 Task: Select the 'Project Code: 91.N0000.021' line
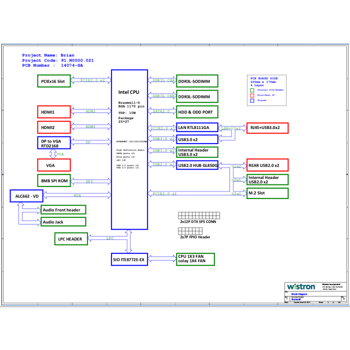tap(58, 60)
